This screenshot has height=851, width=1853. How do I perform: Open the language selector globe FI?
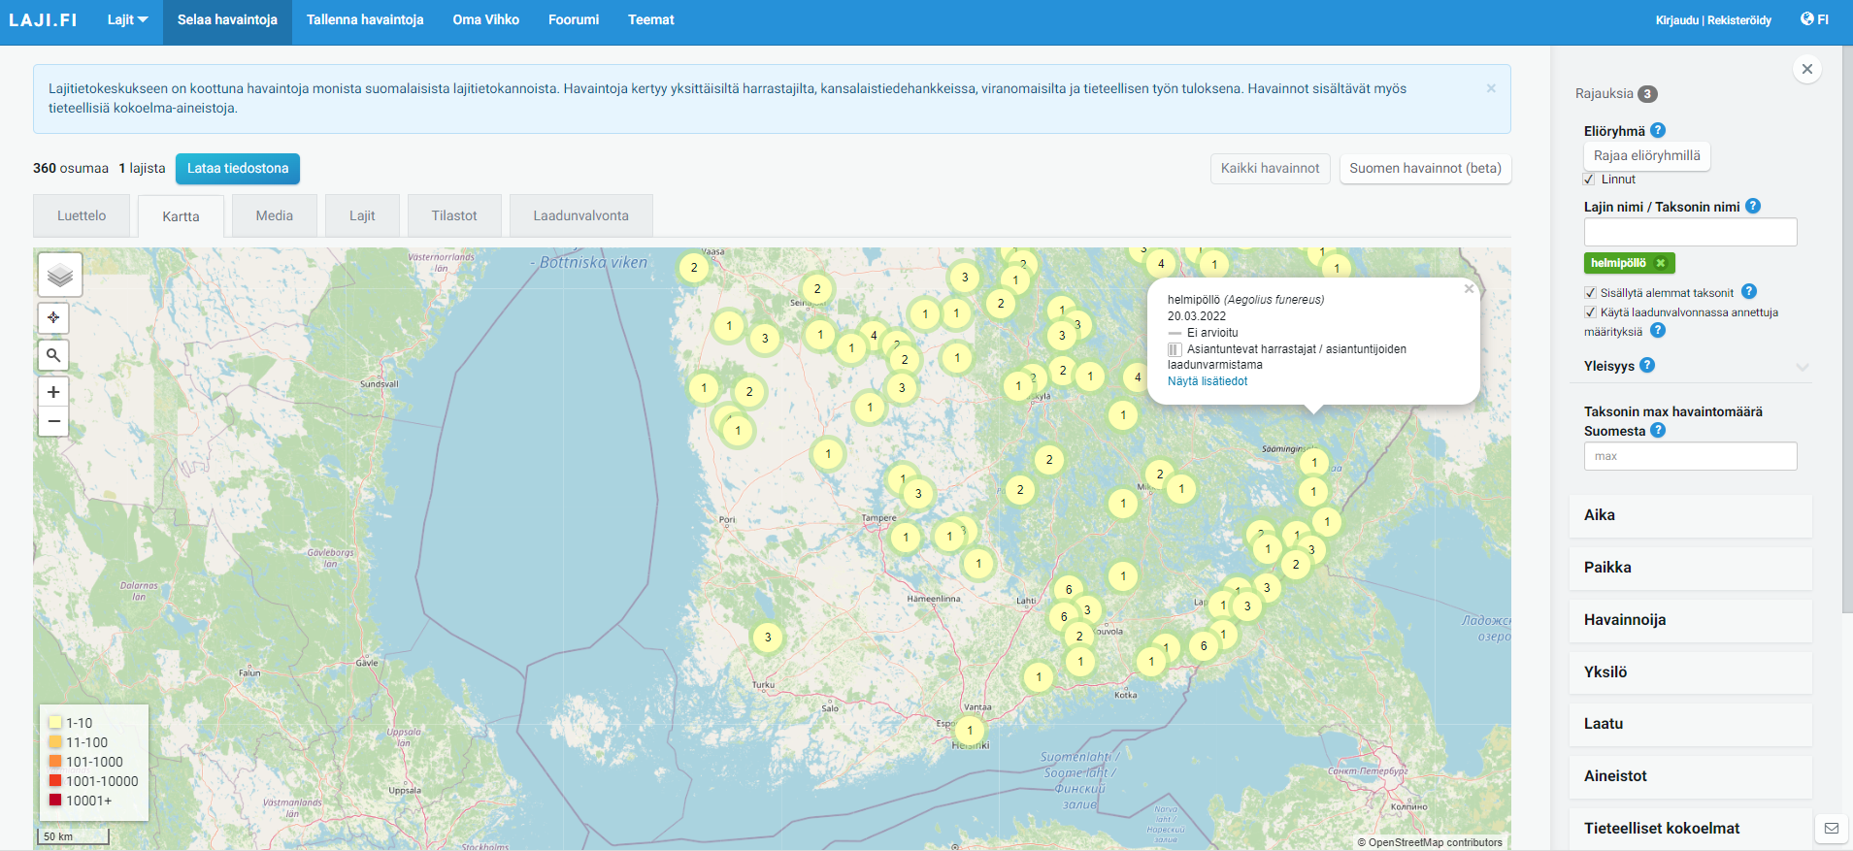[x=1813, y=19]
